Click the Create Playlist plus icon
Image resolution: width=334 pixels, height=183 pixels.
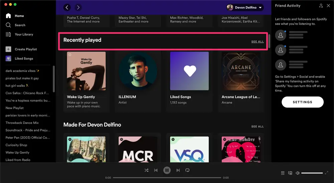[8, 49]
